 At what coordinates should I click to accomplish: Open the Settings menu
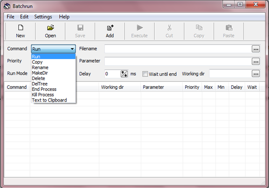pyautogui.click(x=43, y=17)
